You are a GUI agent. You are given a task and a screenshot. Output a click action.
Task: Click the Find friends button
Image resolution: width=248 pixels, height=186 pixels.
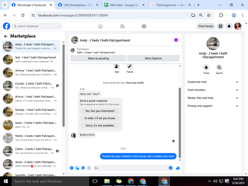tap(206, 26)
